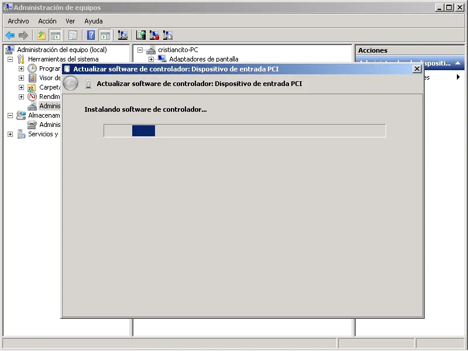The image size is (468, 351).
Task: Expand the Servicios y aplicaciones node
Action: click(10, 134)
